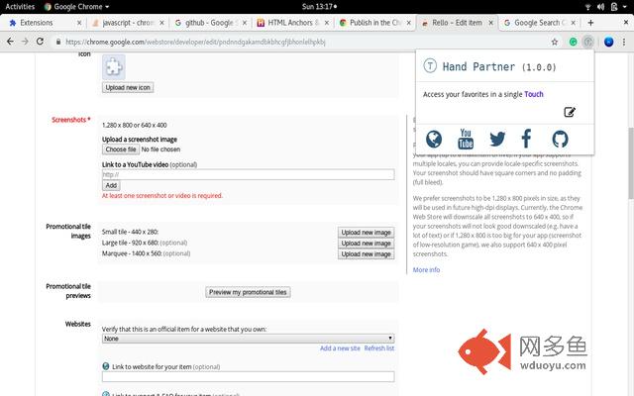The image size is (634, 396).
Task: Click the puzzle piece extension icon thumbnail
Action: (x=114, y=66)
